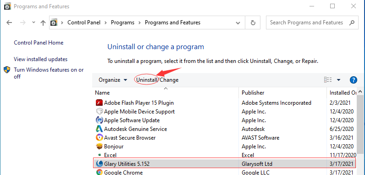Open help with the blue question mark

coord(354,80)
